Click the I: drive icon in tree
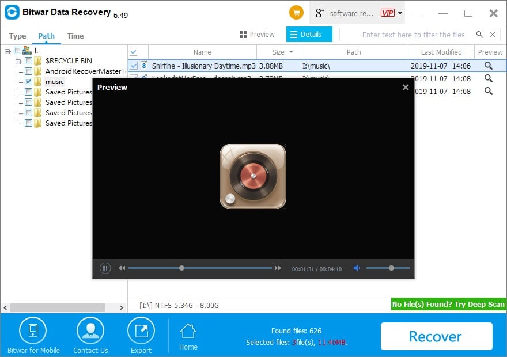This screenshot has width=507, height=357. point(27,51)
